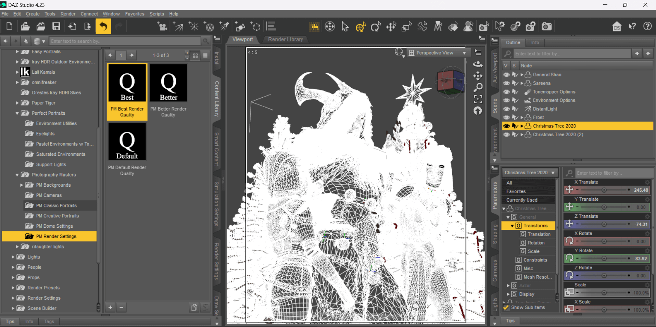This screenshot has width=656, height=327.
Task: Open the Render menu
Action: [x=68, y=14]
